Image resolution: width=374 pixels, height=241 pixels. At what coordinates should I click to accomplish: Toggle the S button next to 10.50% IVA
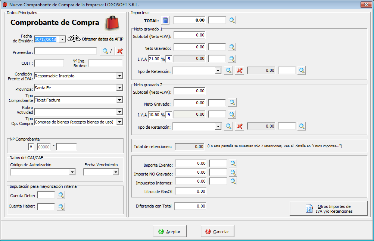pos(169,115)
